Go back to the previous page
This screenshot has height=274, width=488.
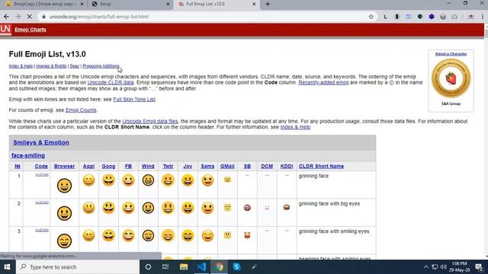[6, 17]
